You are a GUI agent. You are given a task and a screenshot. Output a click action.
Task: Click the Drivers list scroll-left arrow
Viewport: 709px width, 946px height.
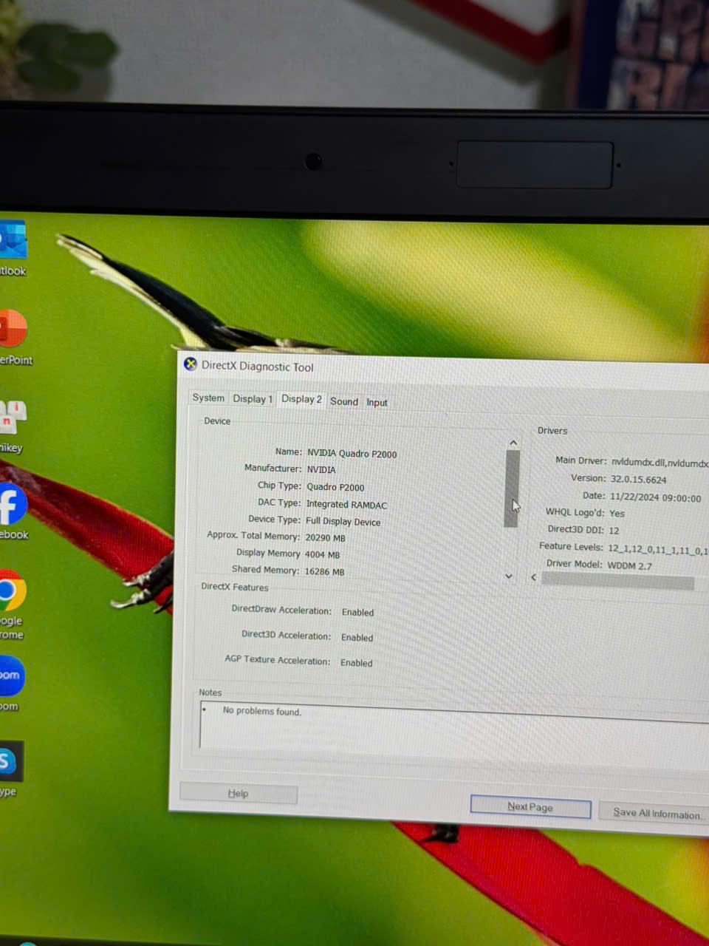[534, 577]
